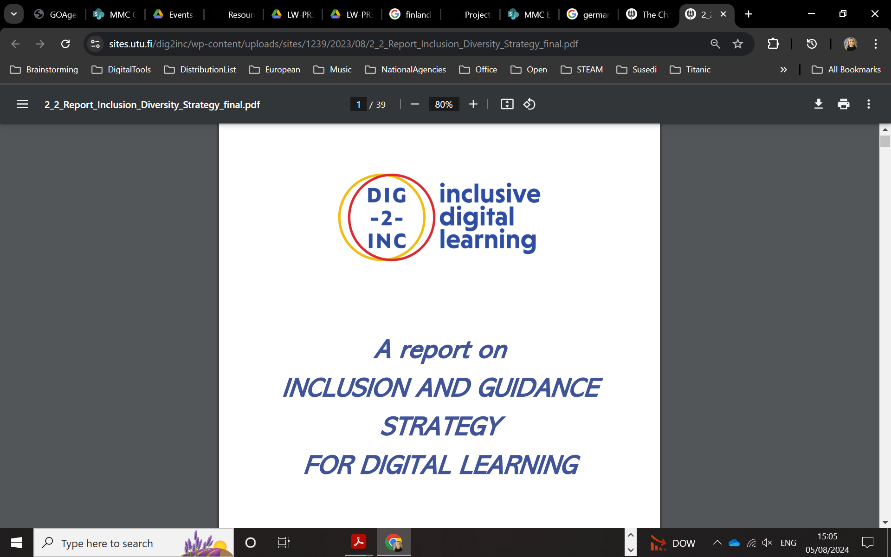The height and width of the screenshot is (557, 891).
Task: Switch to the Resour tab
Action: [x=233, y=14]
